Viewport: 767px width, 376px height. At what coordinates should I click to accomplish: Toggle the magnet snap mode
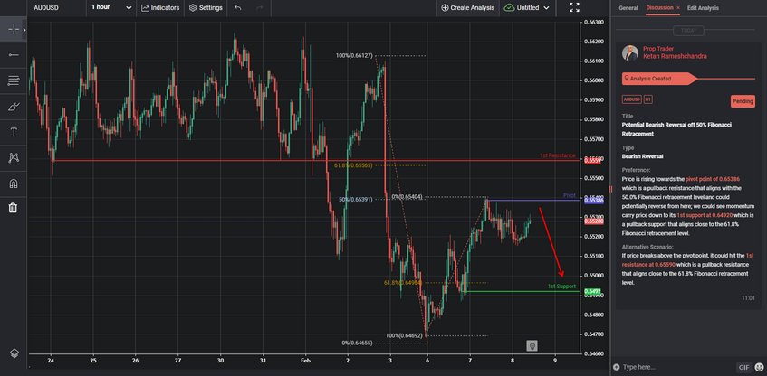click(x=14, y=183)
